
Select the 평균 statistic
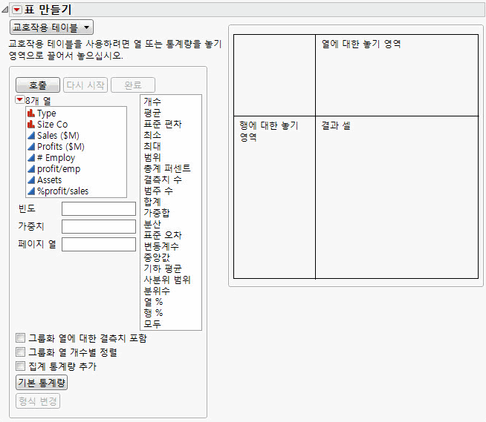[152, 113]
